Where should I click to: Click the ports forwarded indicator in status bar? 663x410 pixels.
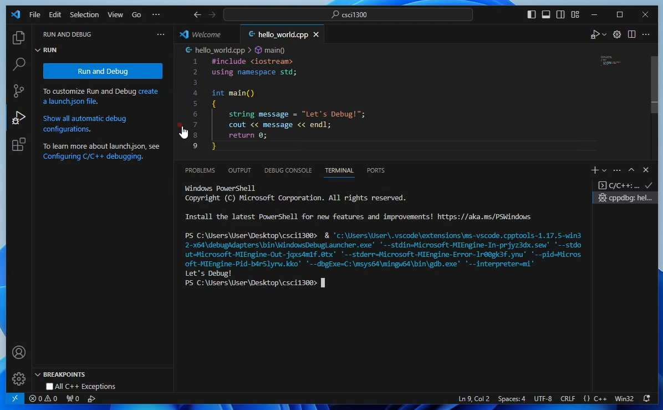pyautogui.click(x=73, y=398)
